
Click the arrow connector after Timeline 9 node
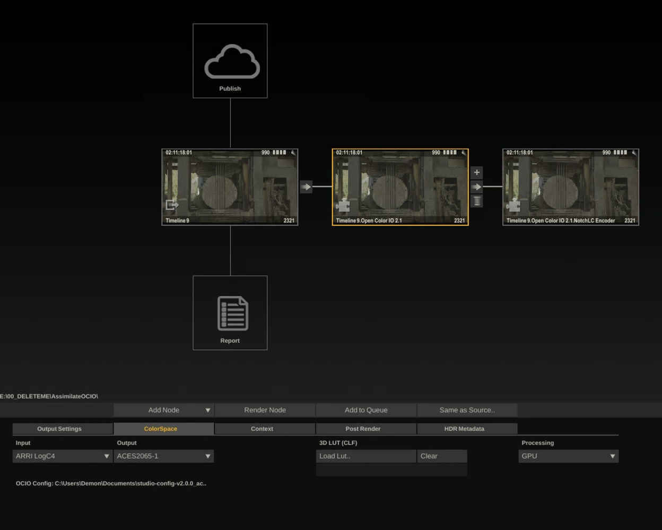click(x=306, y=187)
